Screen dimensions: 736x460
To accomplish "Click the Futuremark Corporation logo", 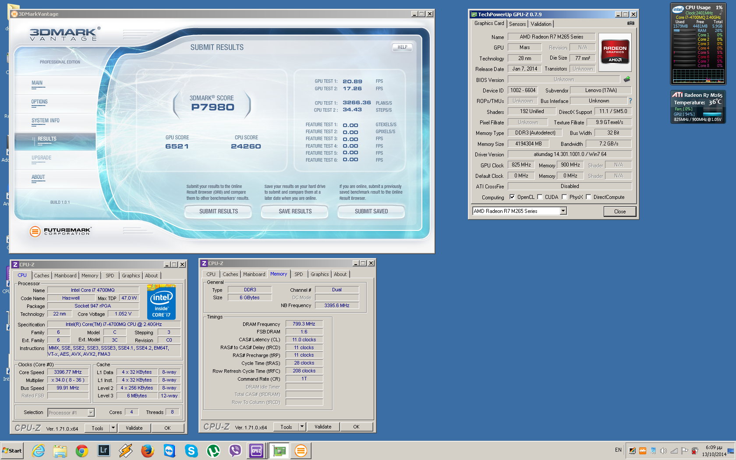I will tap(60, 231).
